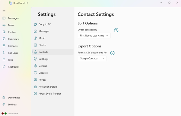Click the General gear icon in Settings list
Image resolution: width=181 pixels, height=116 pixels.
(35, 66)
